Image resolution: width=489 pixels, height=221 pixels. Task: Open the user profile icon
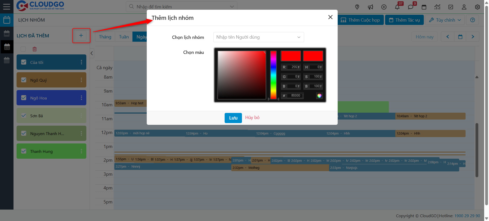464,7
